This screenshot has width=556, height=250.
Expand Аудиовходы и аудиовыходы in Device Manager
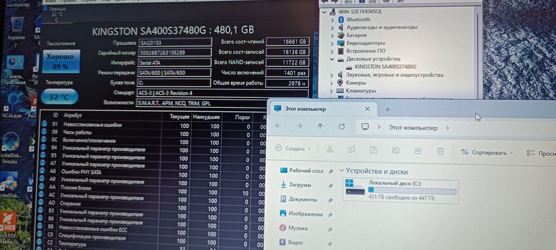(332, 28)
